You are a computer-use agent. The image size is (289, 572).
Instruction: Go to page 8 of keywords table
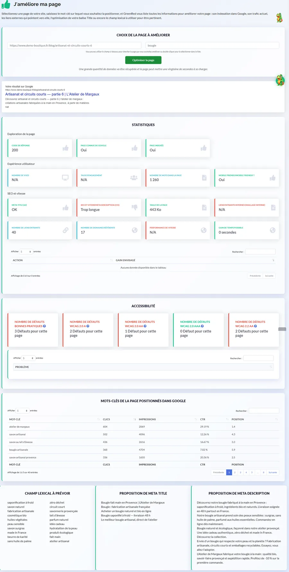point(264,472)
